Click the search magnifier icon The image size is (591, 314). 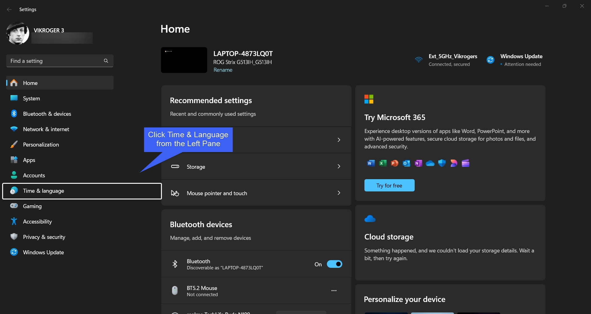[x=106, y=61]
